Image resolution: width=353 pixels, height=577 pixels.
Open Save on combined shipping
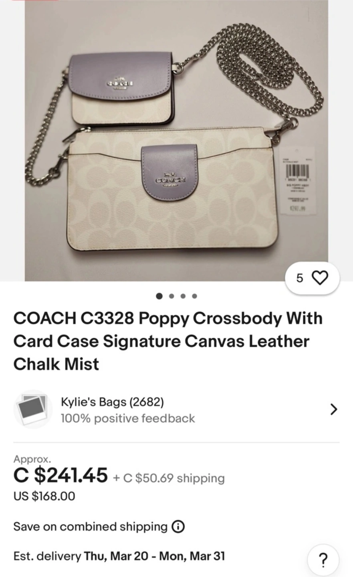(90, 527)
